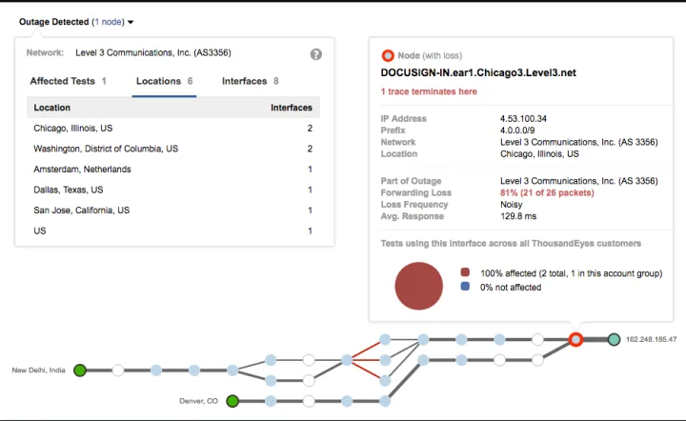Click the New Delhi, India green agent node
This screenshot has height=421, width=686.
(80, 371)
